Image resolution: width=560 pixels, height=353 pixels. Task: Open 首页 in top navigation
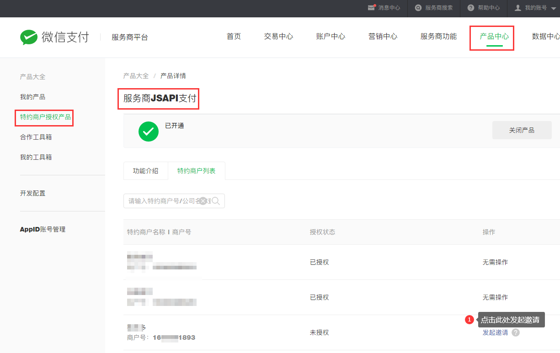tap(234, 37)
